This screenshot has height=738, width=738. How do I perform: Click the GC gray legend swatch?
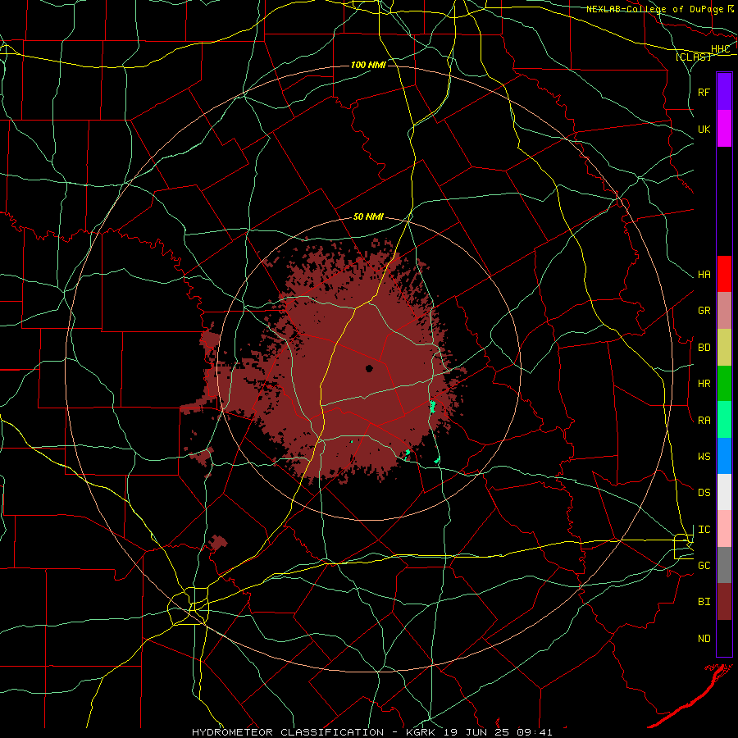click(x=724, y=565)
